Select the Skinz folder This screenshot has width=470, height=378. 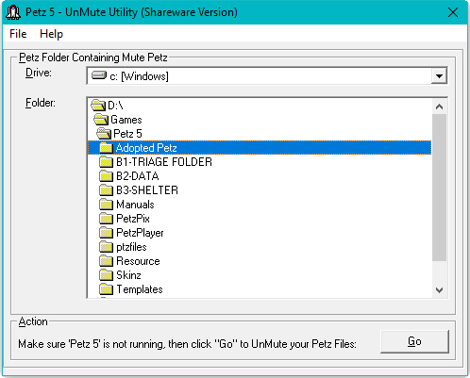(260, 275)
